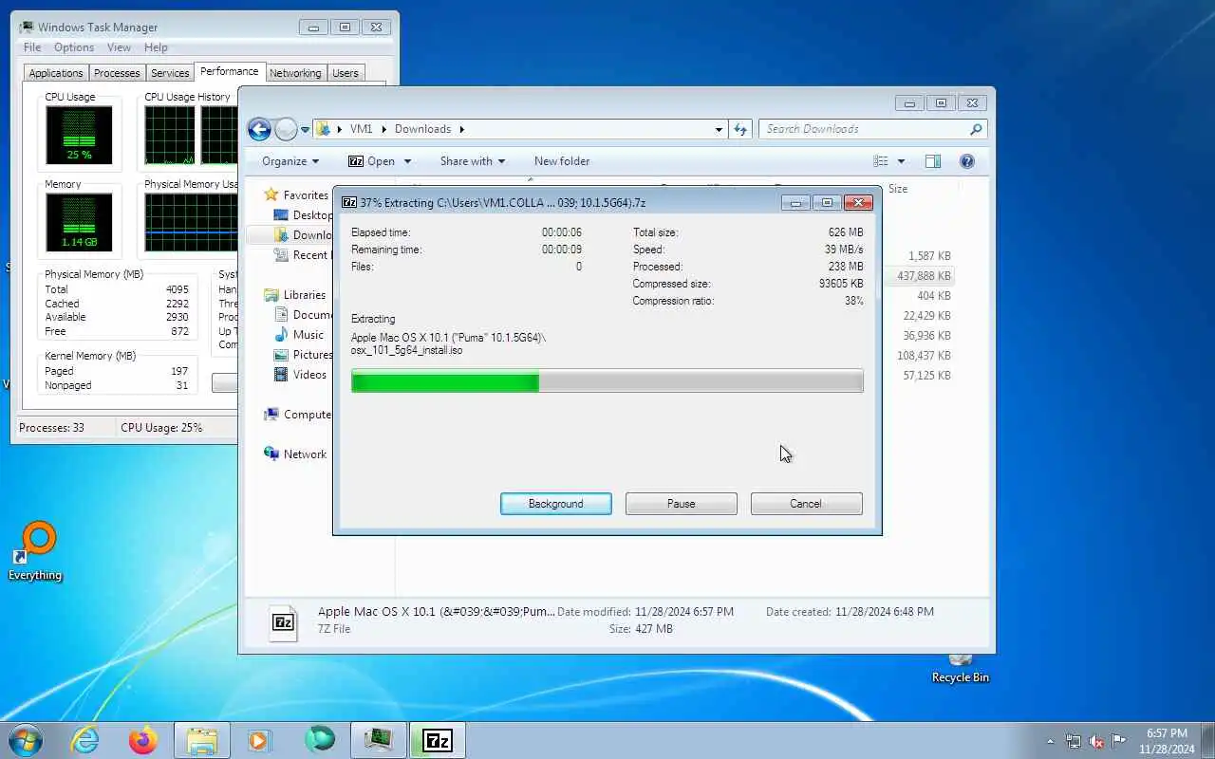Screen dimensions: 1215x759
Task: Click the CPU Usage 25% gauge
Action: coord(79,135)
